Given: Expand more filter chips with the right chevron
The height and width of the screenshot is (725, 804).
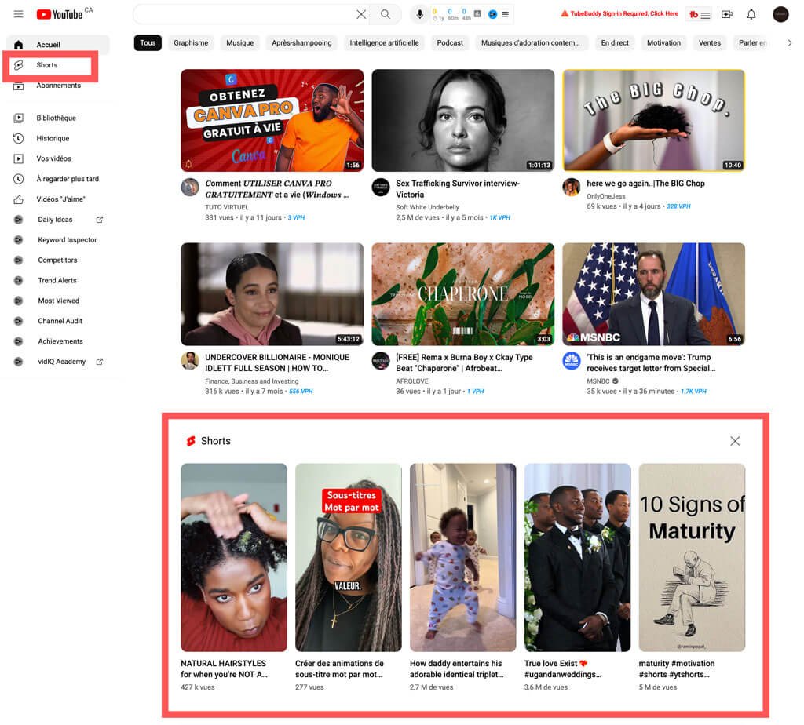Looking at the screenshot, I should (x=790, y=42).
